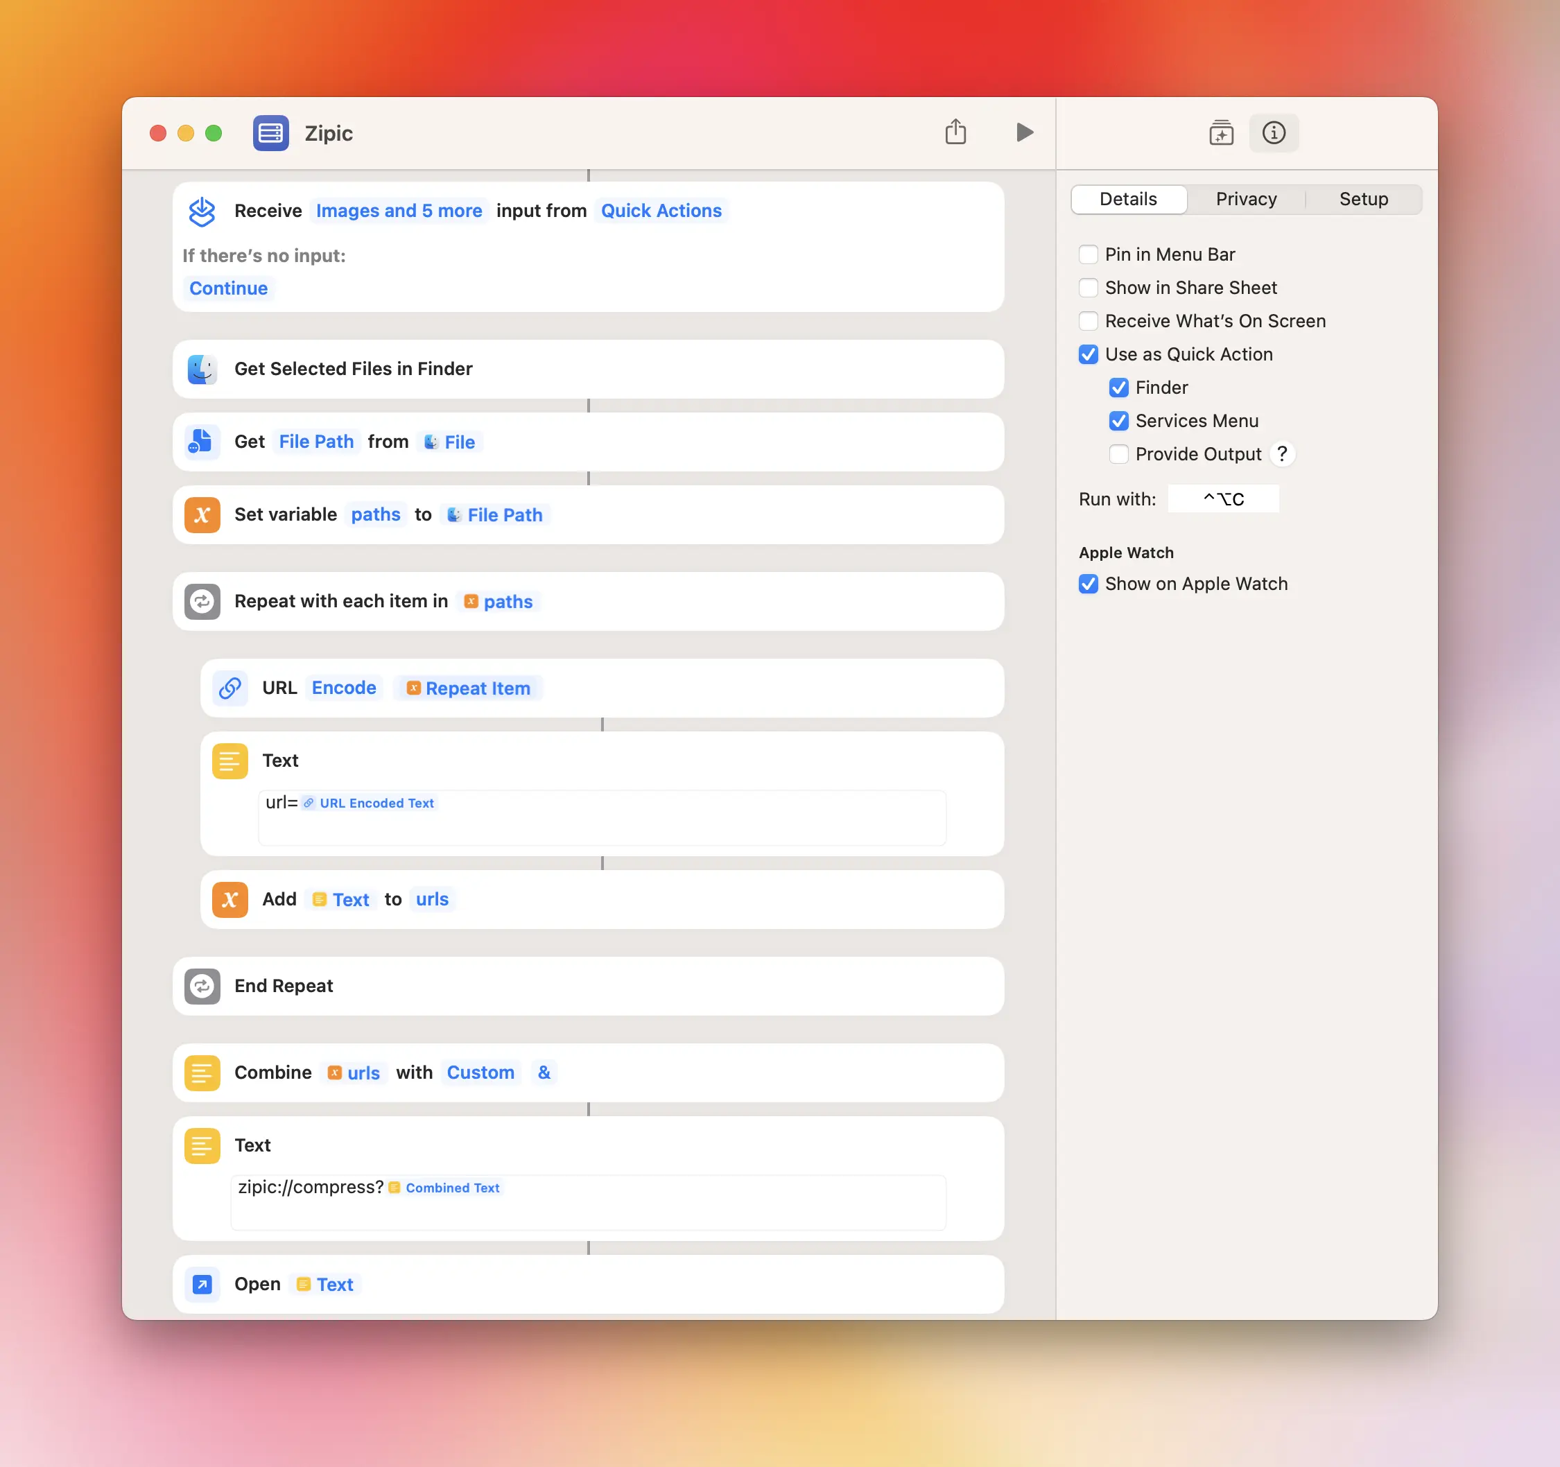Open the Setup tab
Screen dimensions: 1560x1467
point(1363,198)
